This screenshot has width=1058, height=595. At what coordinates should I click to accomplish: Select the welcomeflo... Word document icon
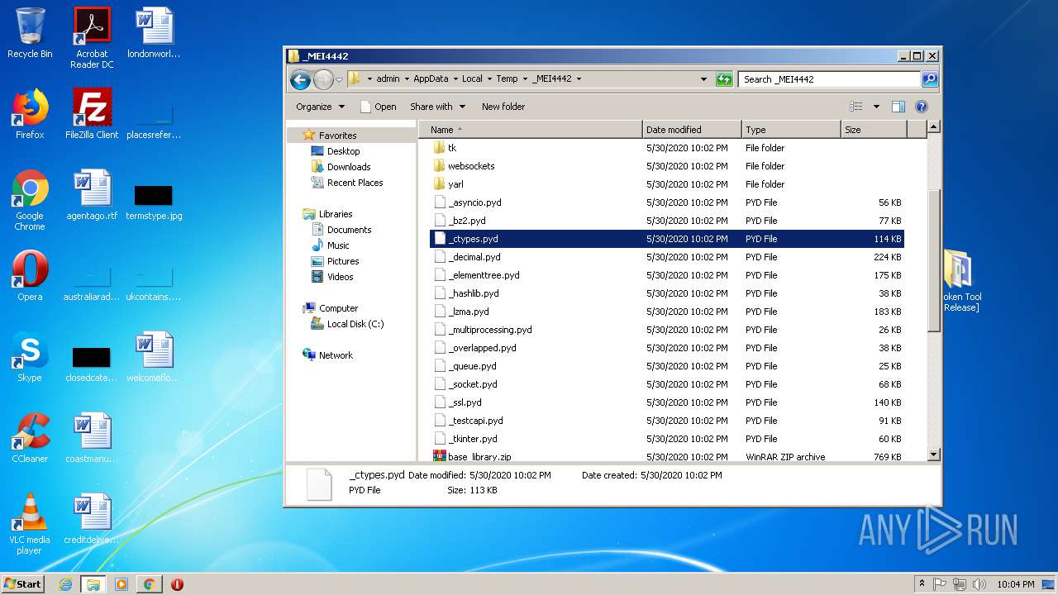[x=154, y=357]
